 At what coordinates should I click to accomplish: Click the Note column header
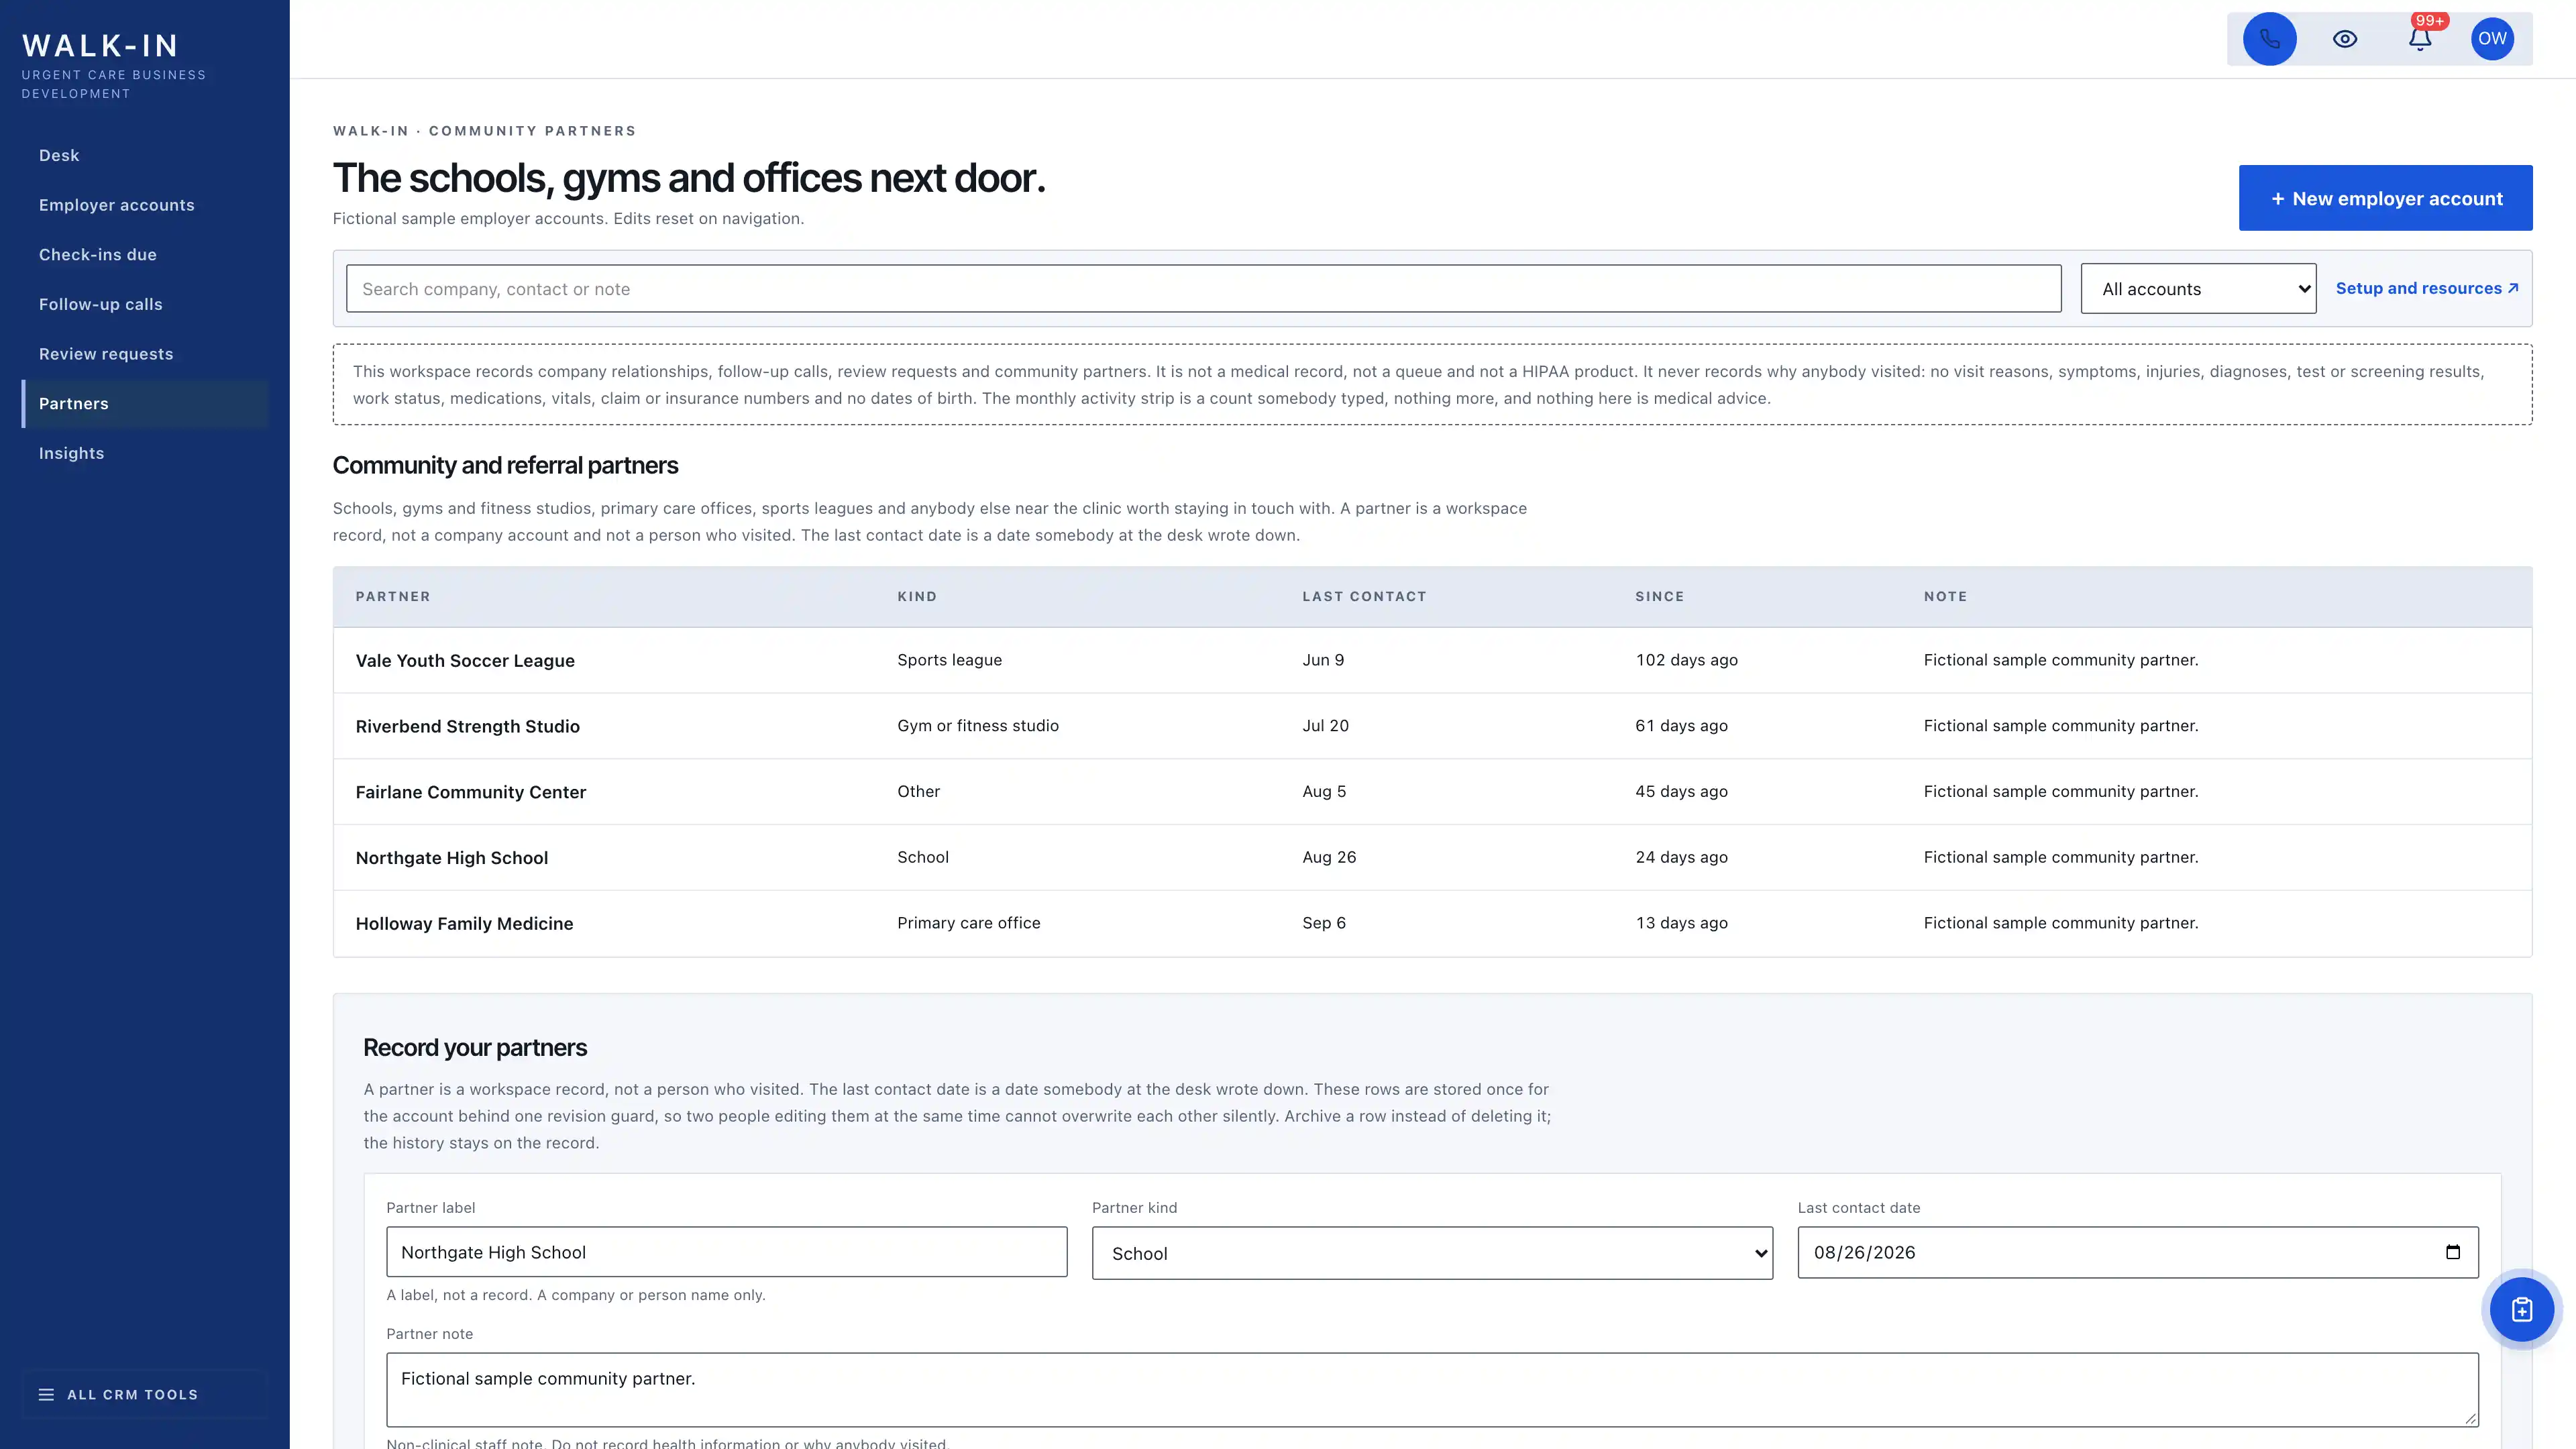(1945, 596)
